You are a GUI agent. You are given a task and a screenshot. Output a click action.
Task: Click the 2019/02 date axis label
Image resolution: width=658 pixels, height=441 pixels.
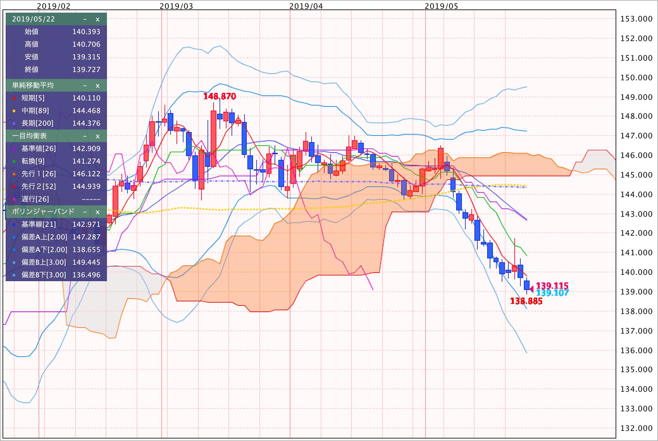[x=54, y=6]
